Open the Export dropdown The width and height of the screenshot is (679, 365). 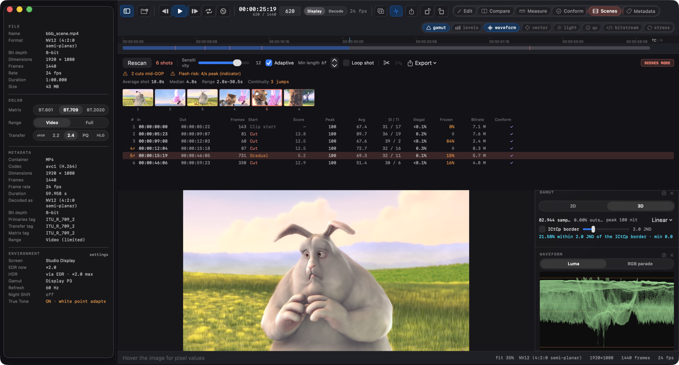click(x=422, y=63)
